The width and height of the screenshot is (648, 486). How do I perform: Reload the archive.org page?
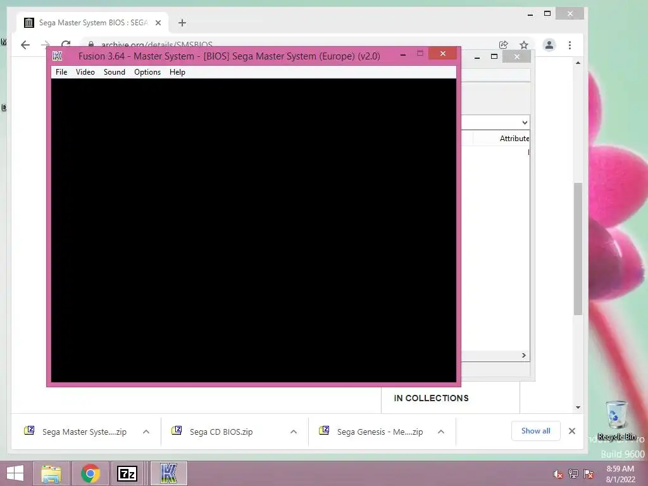(x=66, y=44)
